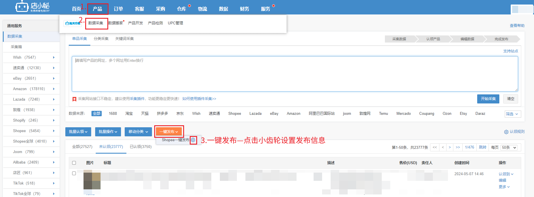Show the 全部(27527) tab
534x197 pixels.
(x=82, y=147)
